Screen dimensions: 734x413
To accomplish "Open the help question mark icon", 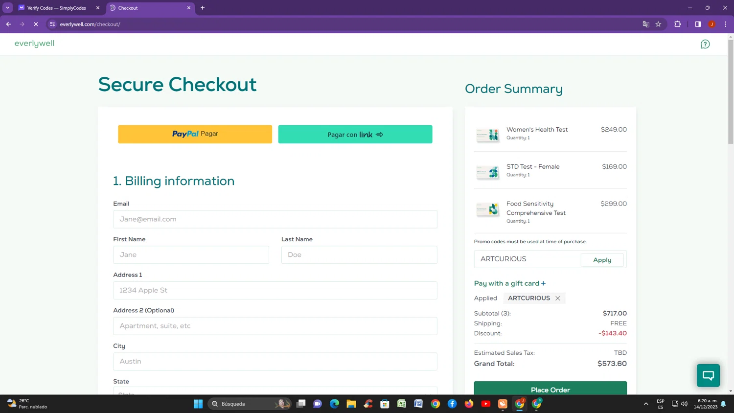I will pos(705,44).
